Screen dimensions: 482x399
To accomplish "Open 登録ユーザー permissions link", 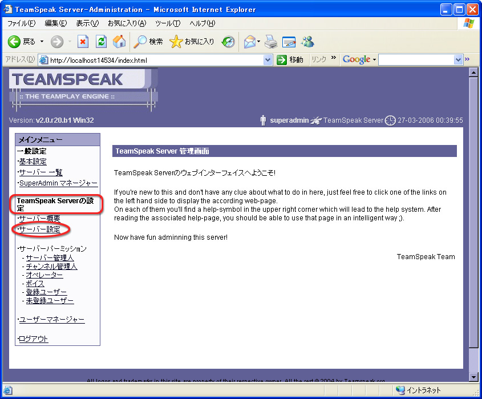I will pyautogui.click(x=46, y=292).
